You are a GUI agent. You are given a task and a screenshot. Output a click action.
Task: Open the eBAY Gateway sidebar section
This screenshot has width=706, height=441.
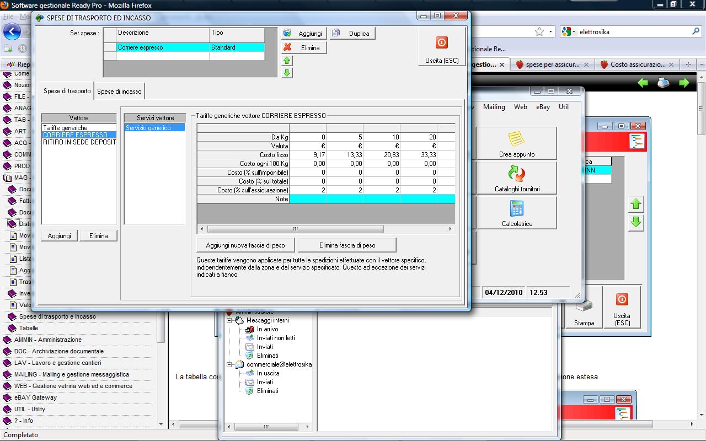(x=35, y=397)
